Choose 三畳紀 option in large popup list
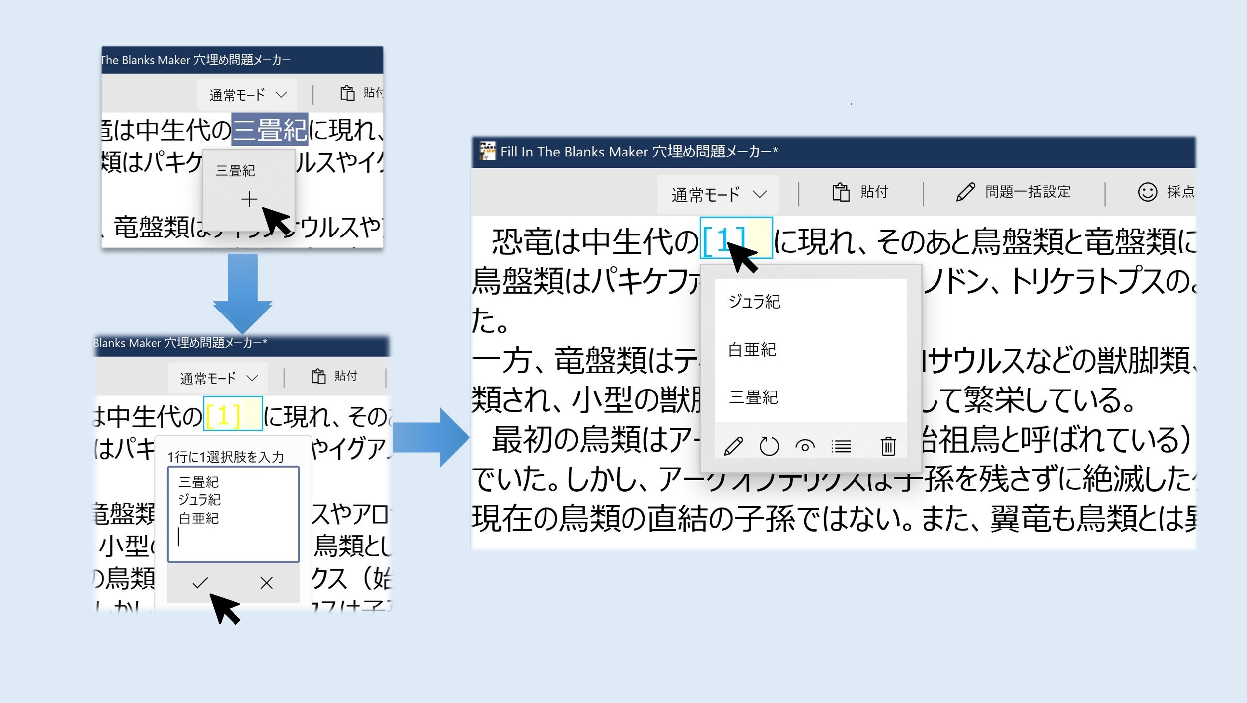 (x=753, y=397)
